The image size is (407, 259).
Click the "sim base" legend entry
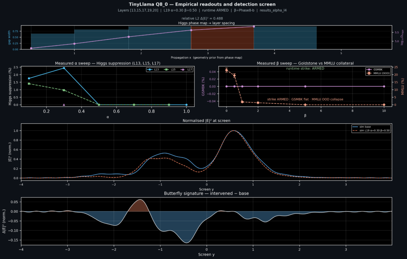pyautogui.click(x=362, y=127)
